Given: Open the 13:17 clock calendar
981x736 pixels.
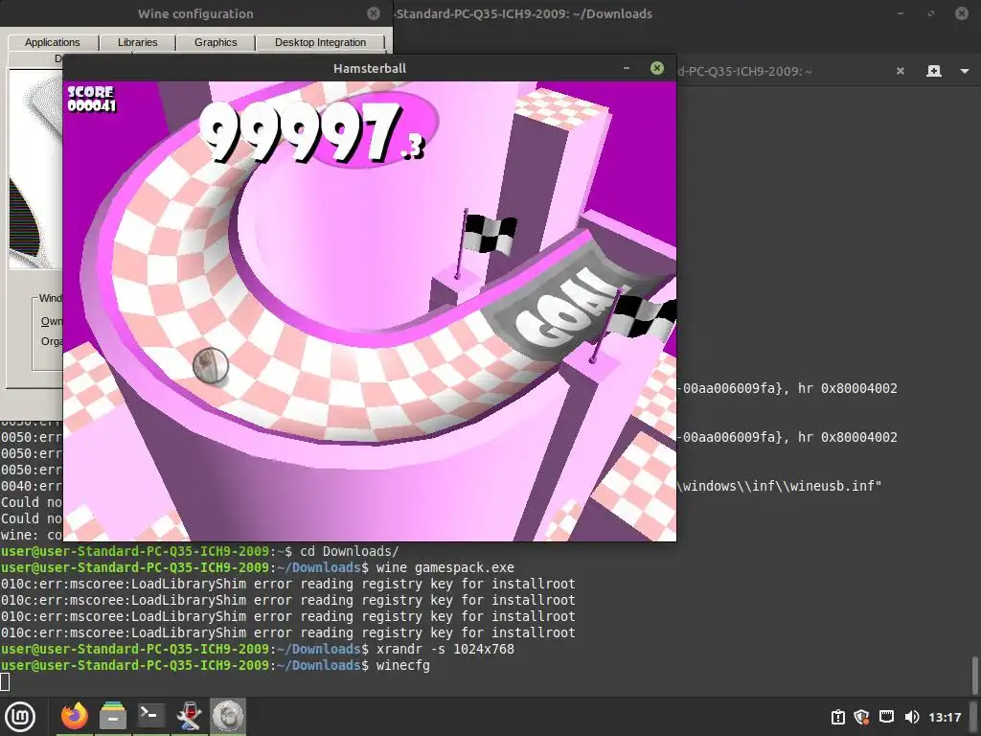Looking at the screenshot, I should [945, 717].
